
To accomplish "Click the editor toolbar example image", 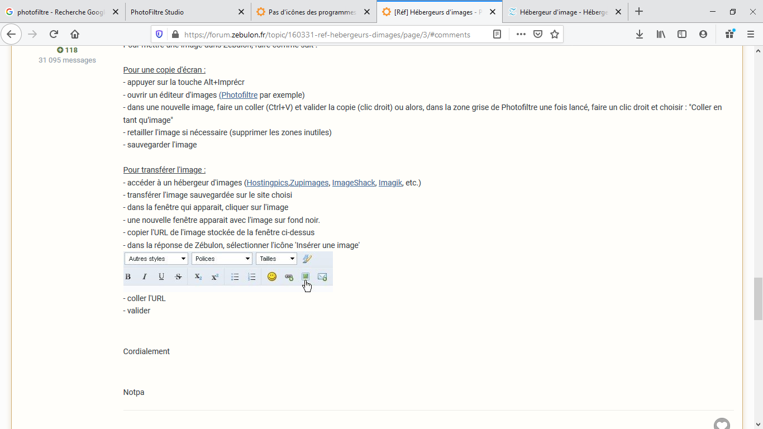I will (x=228, y=271).
